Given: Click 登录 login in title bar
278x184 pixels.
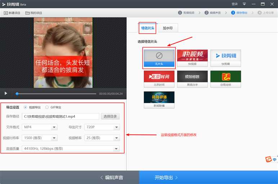Looking at the screenshot, I should [x=234, y=4].
